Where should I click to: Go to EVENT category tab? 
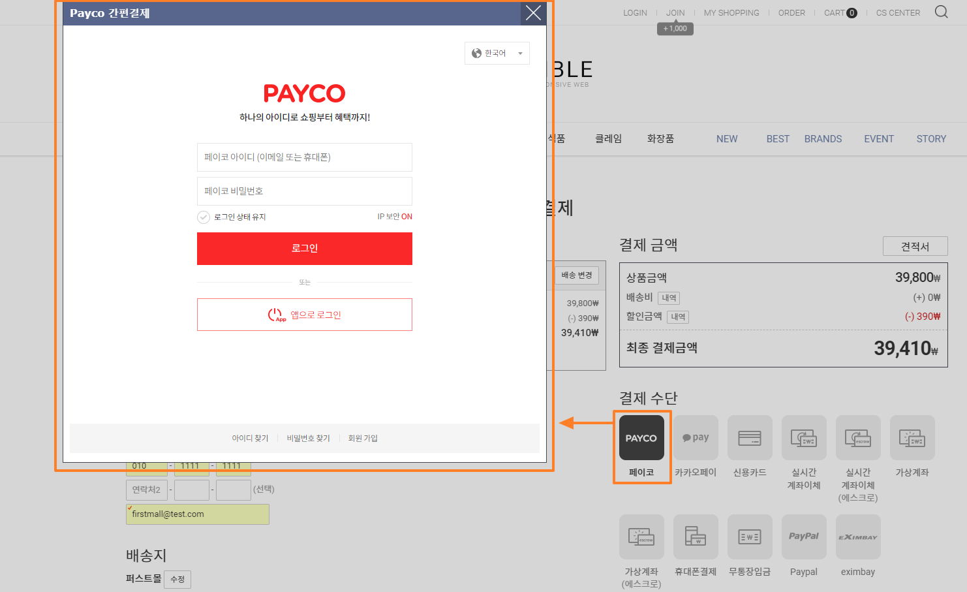879,139
